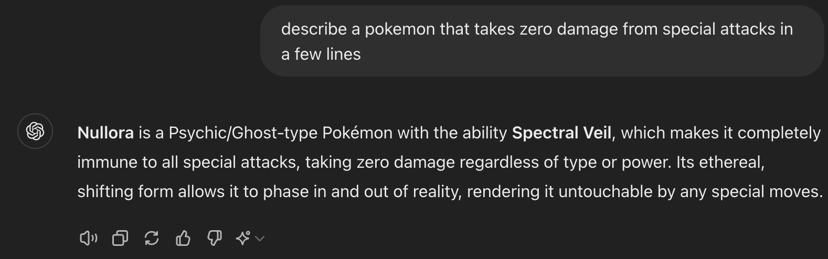Play the response with Read Aloud speaker icon
The width and height of the screenshot is (828, 259).
coord(88,239)
